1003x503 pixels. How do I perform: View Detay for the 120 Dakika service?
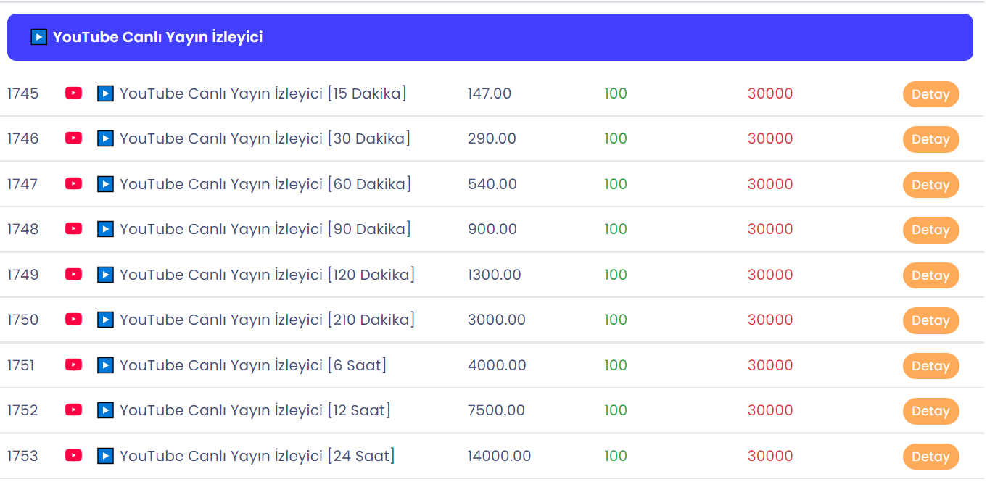click(930, 275)
